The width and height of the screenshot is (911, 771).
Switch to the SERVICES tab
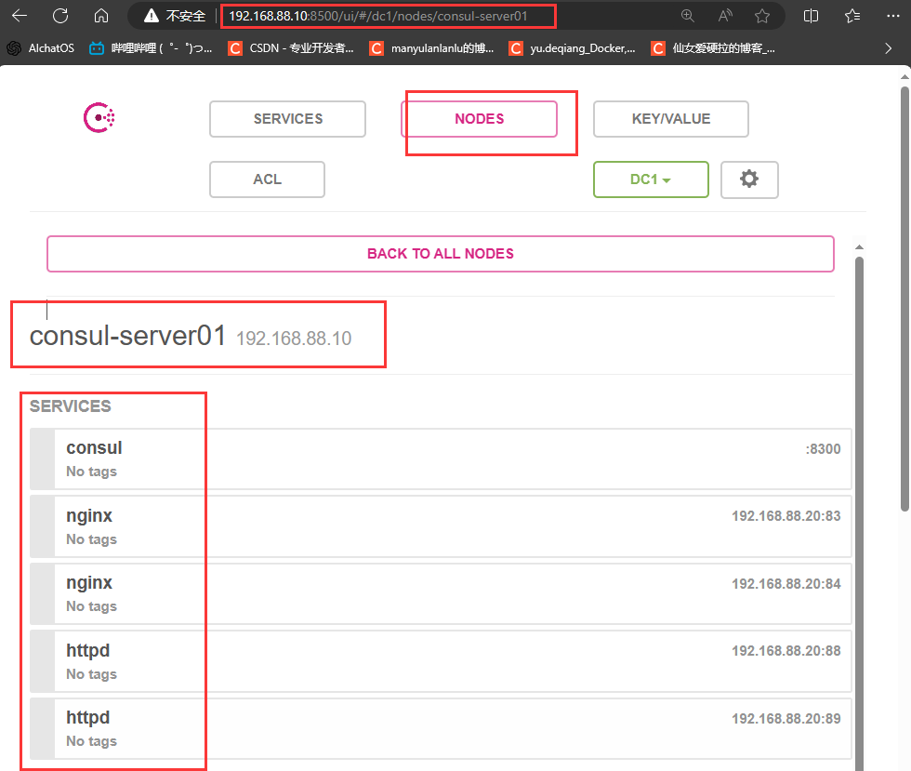point(287,119)
